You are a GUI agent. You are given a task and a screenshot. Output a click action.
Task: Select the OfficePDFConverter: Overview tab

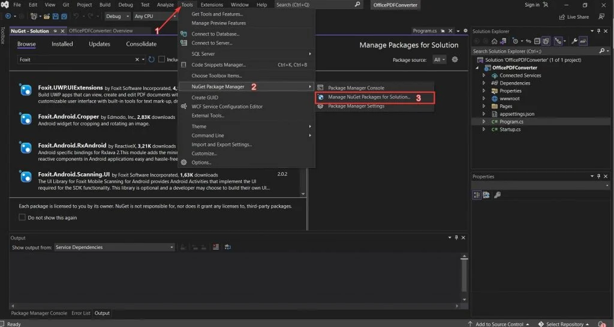(x=101, y=31)
